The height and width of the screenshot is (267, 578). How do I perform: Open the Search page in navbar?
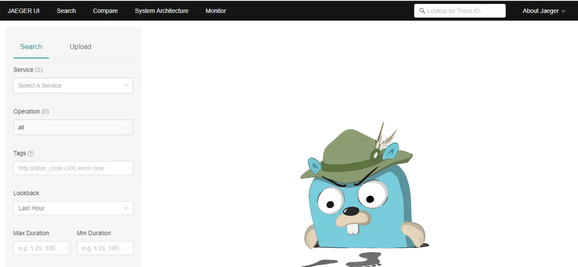click(66, 11)
